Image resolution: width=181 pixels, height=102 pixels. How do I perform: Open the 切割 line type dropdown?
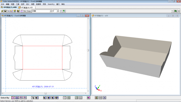[51, 11]
